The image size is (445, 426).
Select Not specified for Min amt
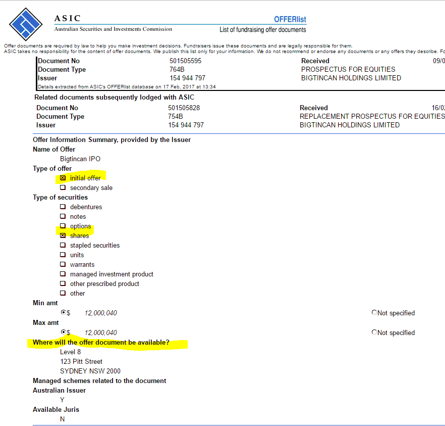[374, 312]
